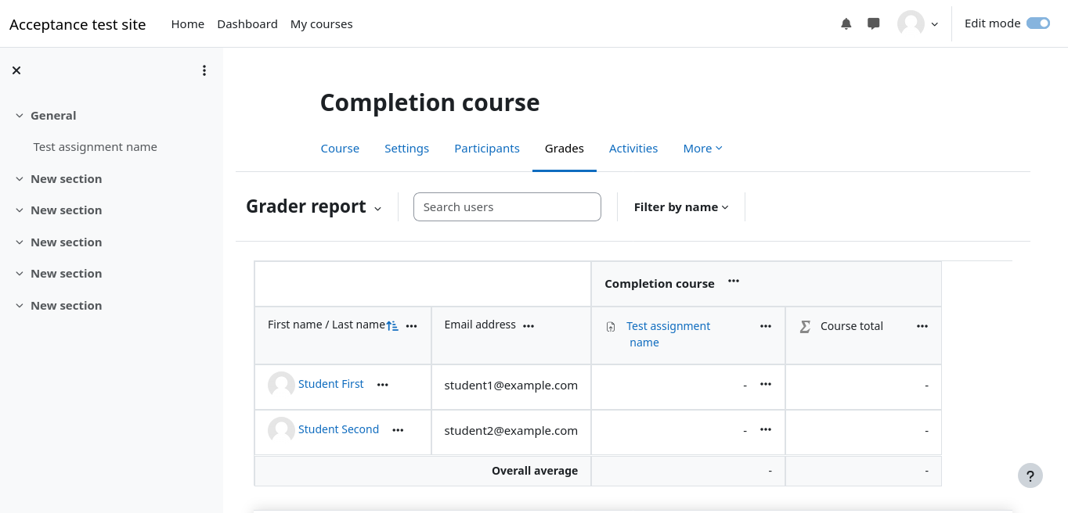Open the help question mark button
This screenshot has height=513, width=1068.
click(x=1030, y=475)
